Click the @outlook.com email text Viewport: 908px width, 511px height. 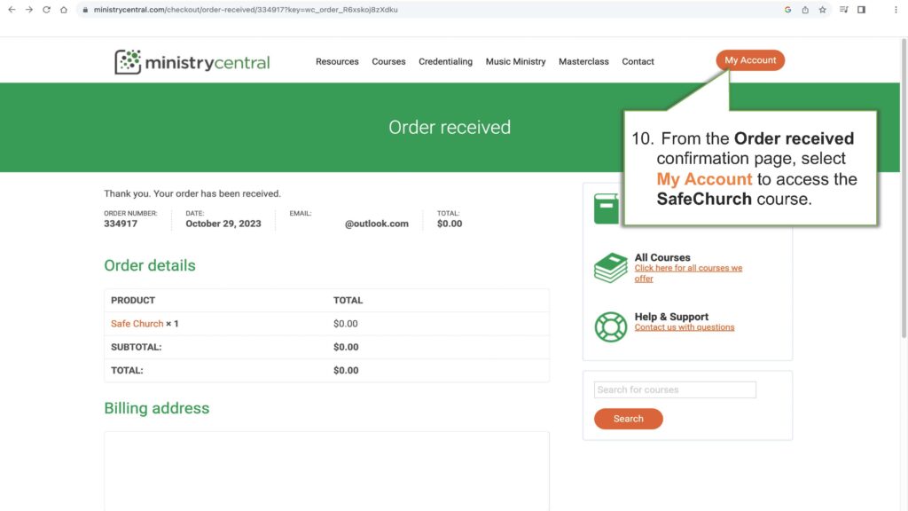pos(376,224)
